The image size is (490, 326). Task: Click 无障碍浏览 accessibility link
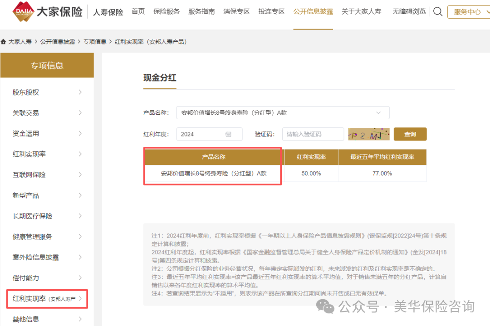point(409,12)
